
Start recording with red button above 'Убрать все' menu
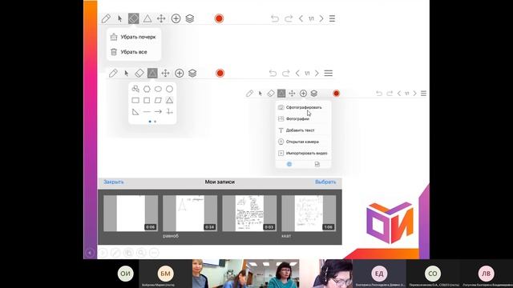(x=219, y=18)
